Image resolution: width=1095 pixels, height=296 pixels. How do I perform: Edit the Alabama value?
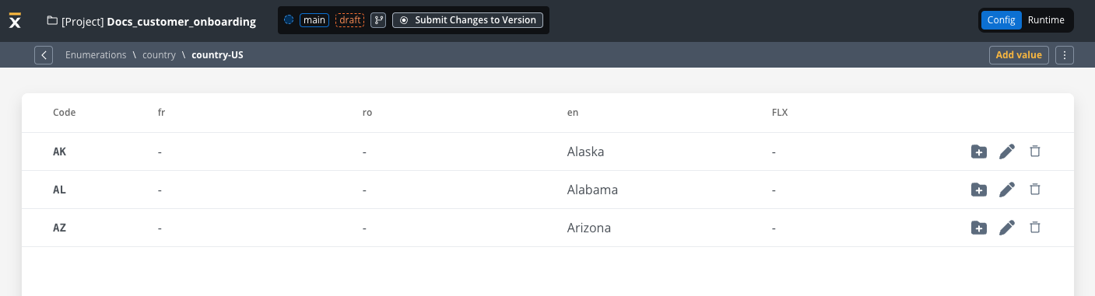pos(1007,190)
